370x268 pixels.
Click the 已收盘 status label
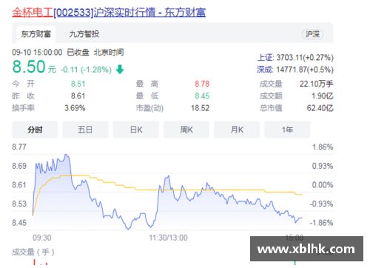[x=78, y=53]
